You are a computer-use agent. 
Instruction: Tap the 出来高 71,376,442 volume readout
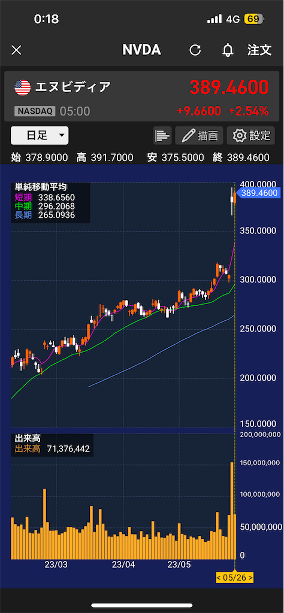pos(52,449)
